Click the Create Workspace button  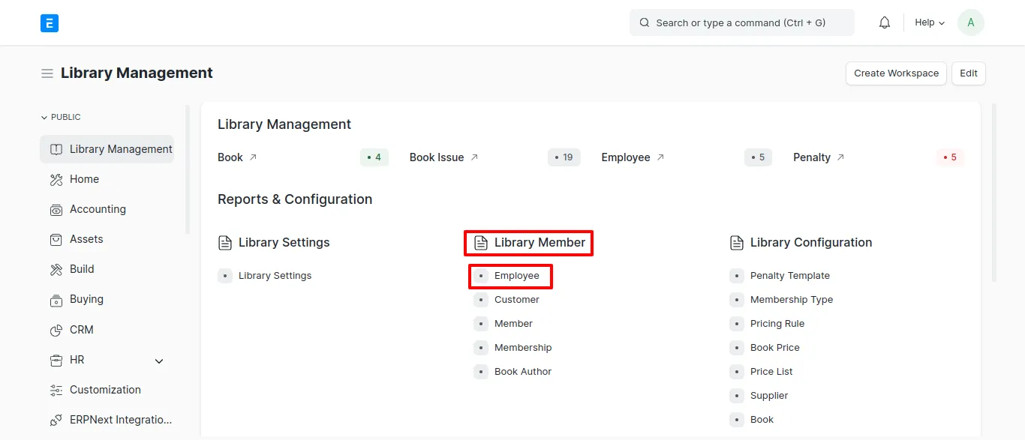pyautogui.click(x=896, y=73)
